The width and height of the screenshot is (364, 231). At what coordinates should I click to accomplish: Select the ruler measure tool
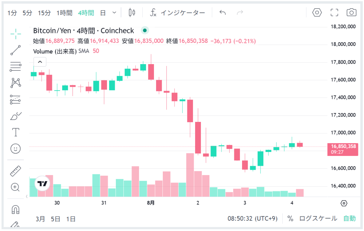(x=16, y=171)
